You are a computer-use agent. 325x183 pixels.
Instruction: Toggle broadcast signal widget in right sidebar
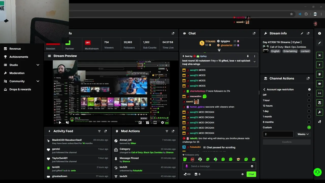pyautogui.click(x=319, y=93)
